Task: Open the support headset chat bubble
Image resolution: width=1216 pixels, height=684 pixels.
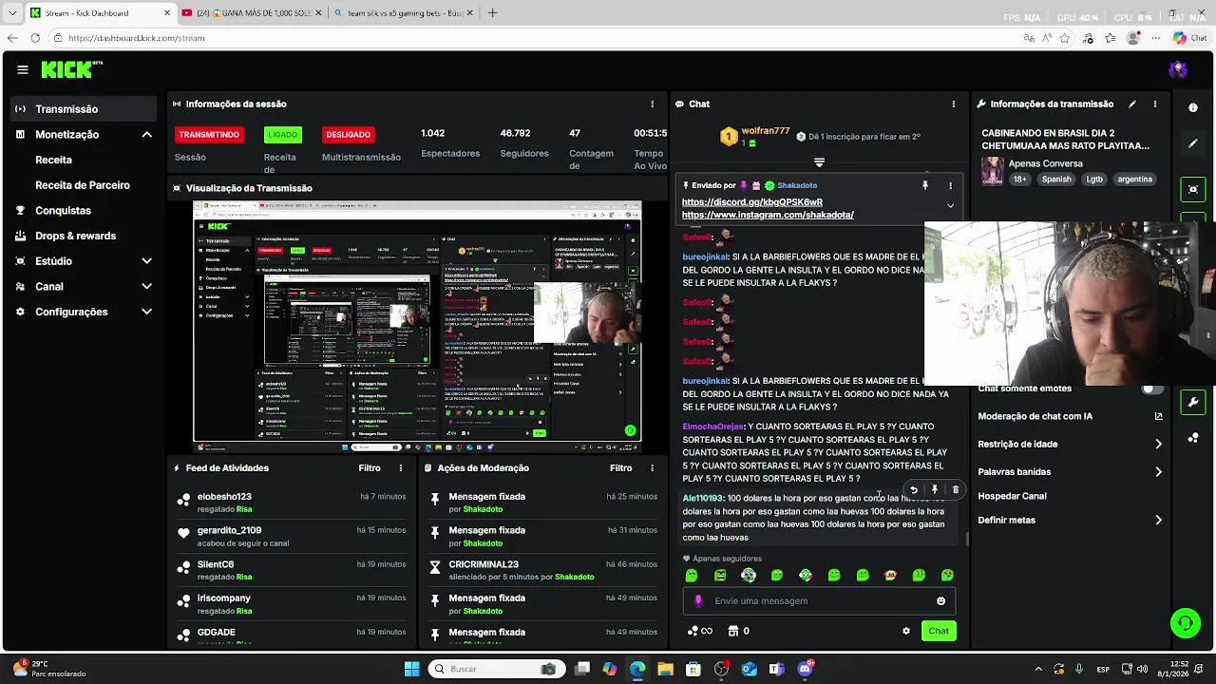Action: [1185, 623]
